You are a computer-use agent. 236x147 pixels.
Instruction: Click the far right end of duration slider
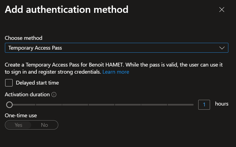(193, 104)
